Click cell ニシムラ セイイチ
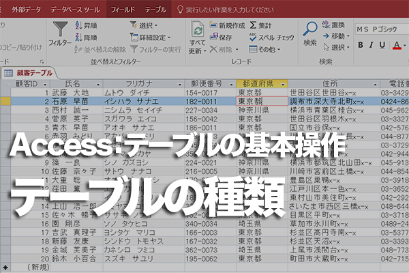This screenshot has width=409, height=273. point(144,111)
